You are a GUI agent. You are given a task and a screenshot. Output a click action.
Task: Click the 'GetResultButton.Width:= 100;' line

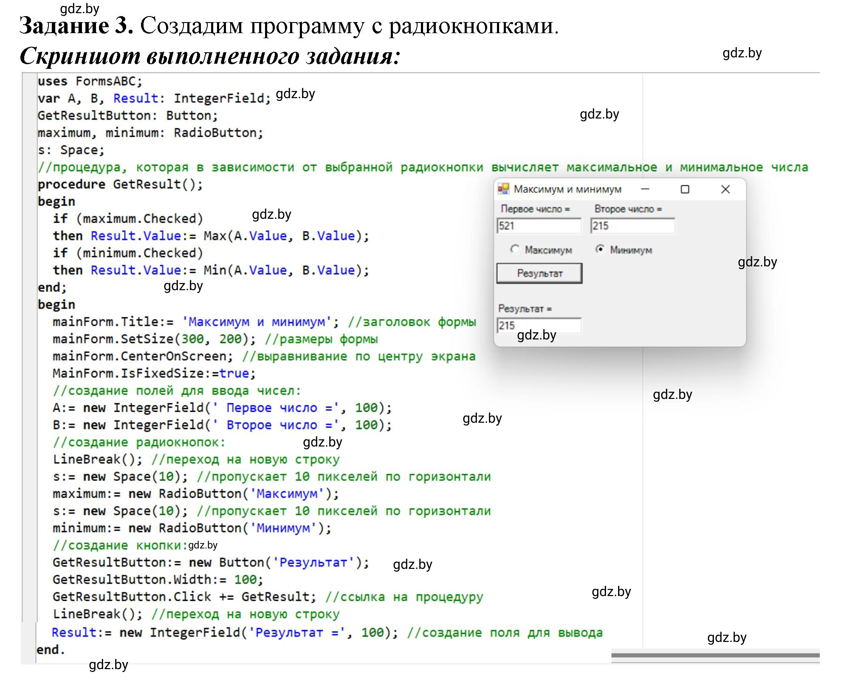pos(158,580)
